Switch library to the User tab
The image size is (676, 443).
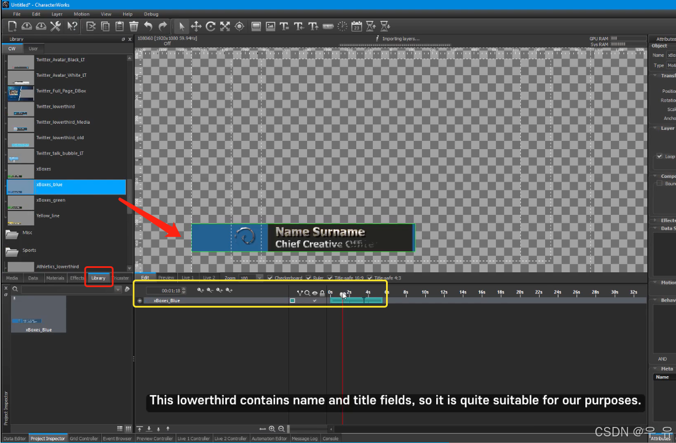pyautogui.click(x=34, y=49)
